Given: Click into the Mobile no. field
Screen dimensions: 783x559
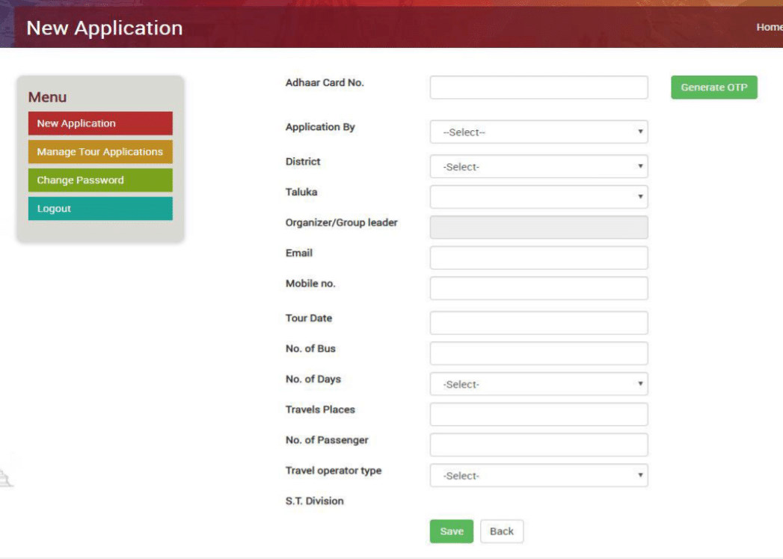Looking at the screenshot, I should click(x=538, y=288).
